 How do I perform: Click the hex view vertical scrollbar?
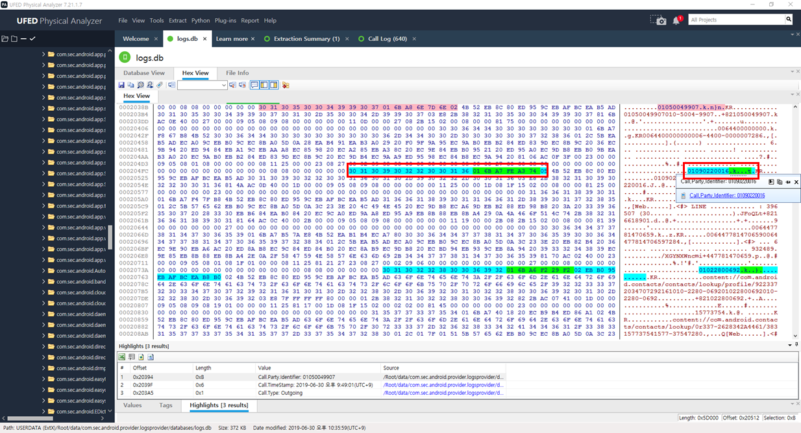(x=796, y=220)
